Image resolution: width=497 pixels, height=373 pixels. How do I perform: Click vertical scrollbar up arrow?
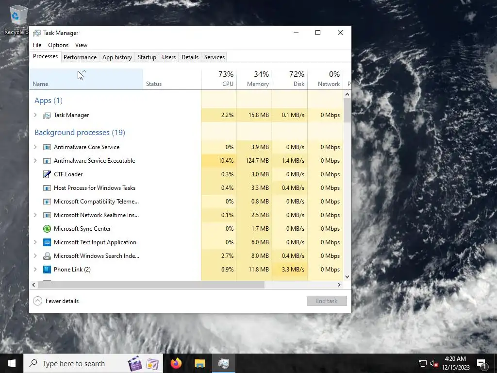tap(347, 94)
